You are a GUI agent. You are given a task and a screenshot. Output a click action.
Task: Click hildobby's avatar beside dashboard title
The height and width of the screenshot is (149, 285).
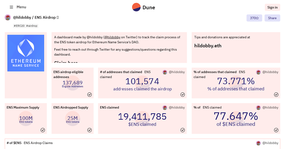[7, 17]
